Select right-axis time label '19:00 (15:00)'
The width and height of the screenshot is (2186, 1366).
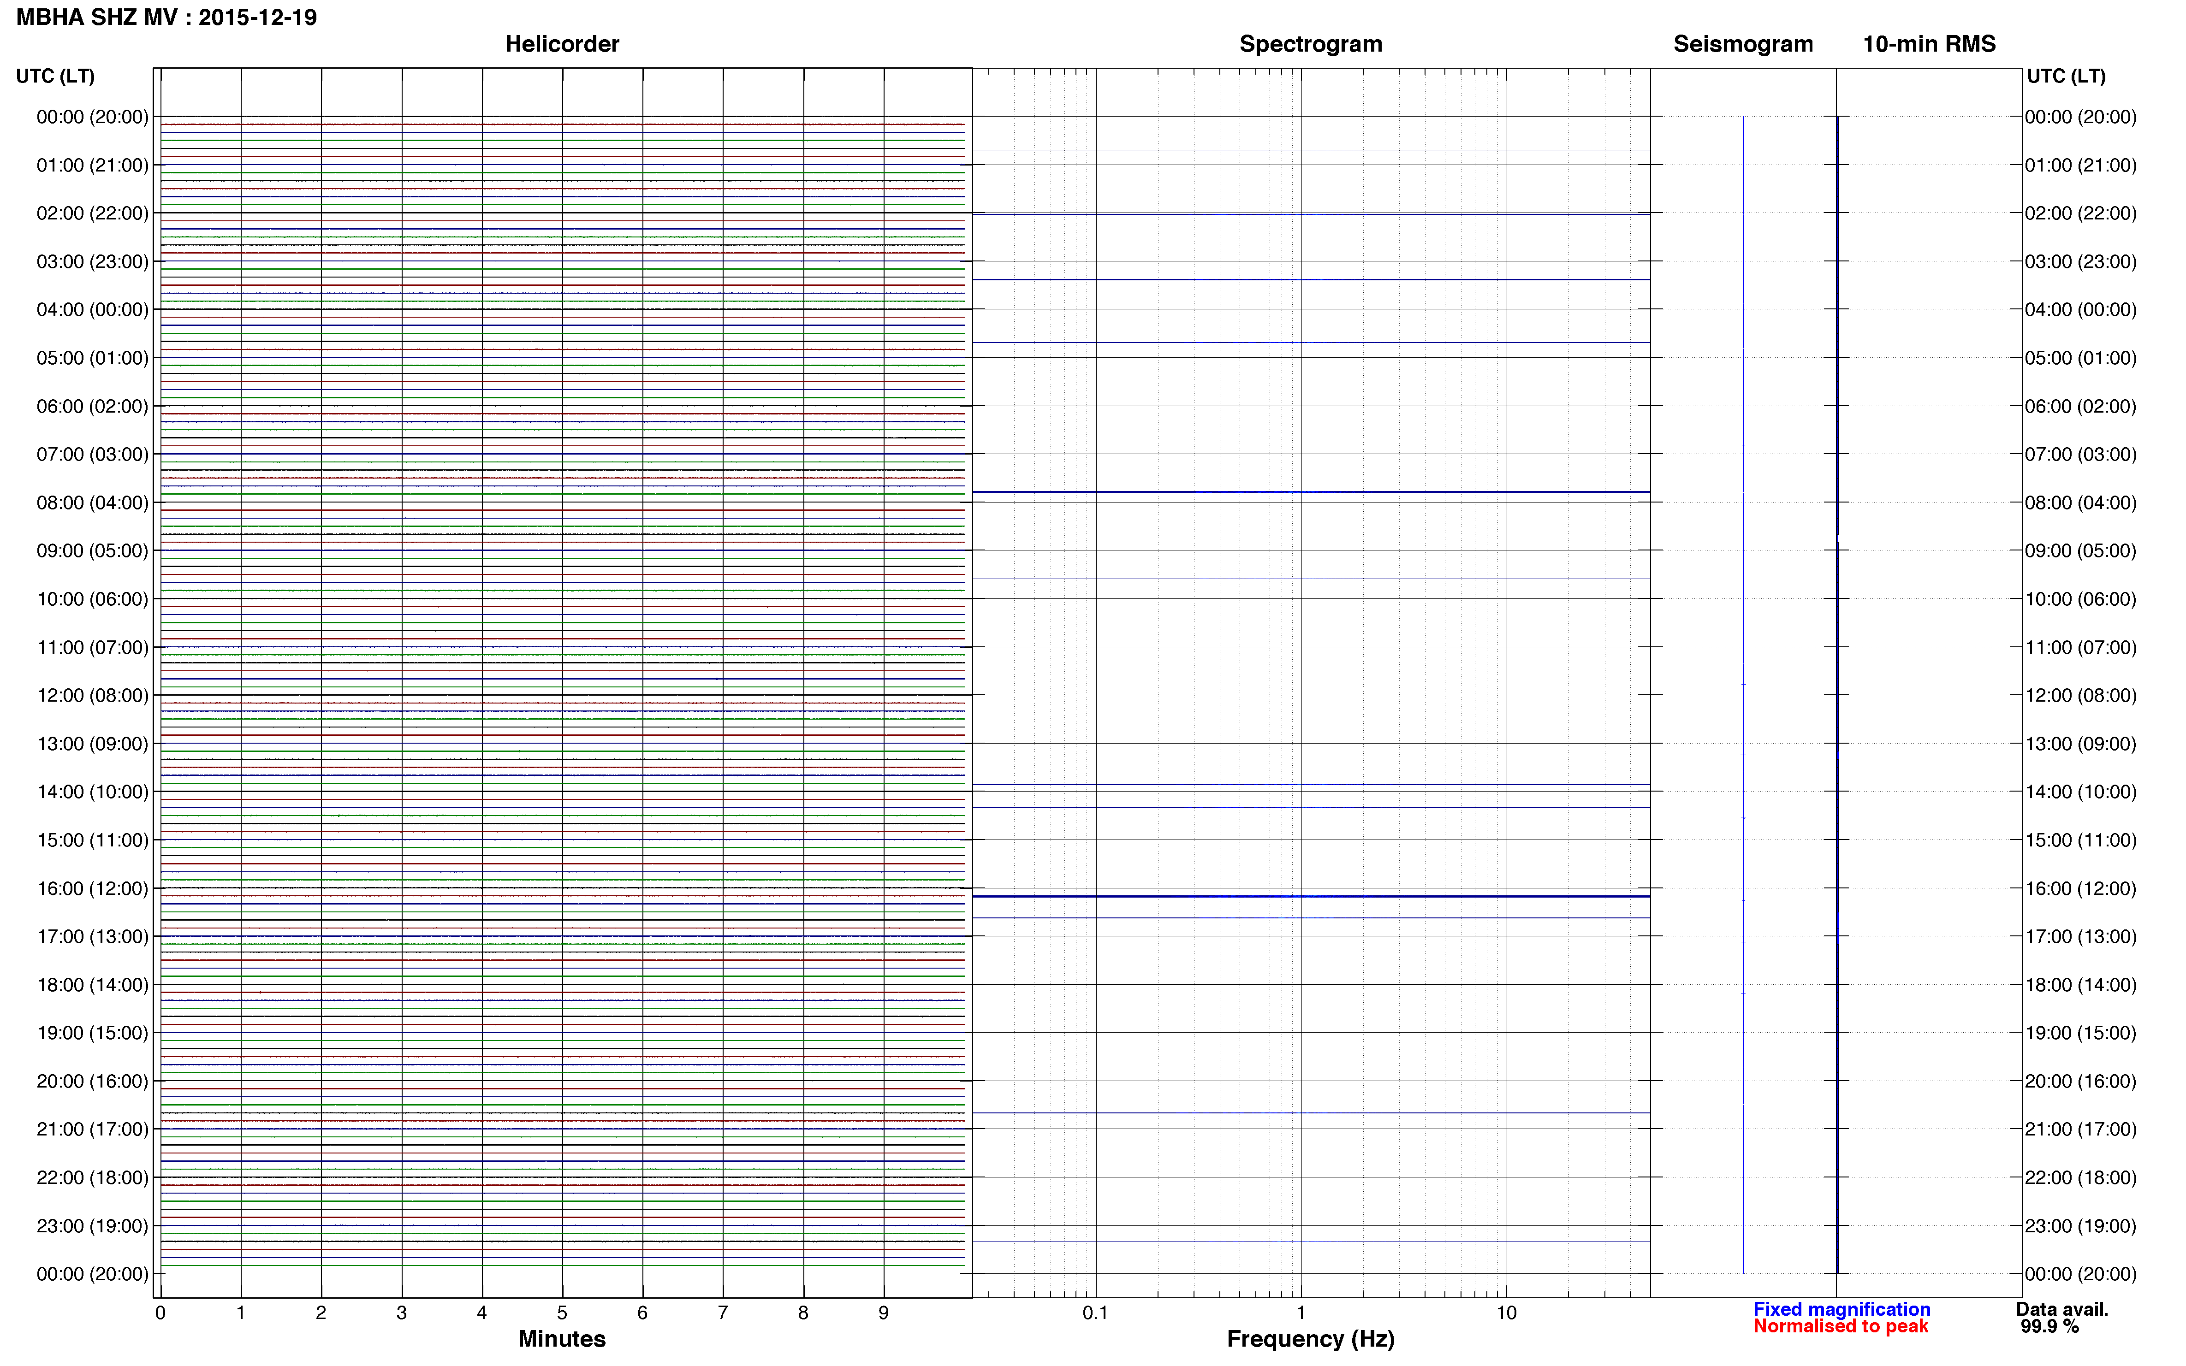(x=2080, y=1033)
